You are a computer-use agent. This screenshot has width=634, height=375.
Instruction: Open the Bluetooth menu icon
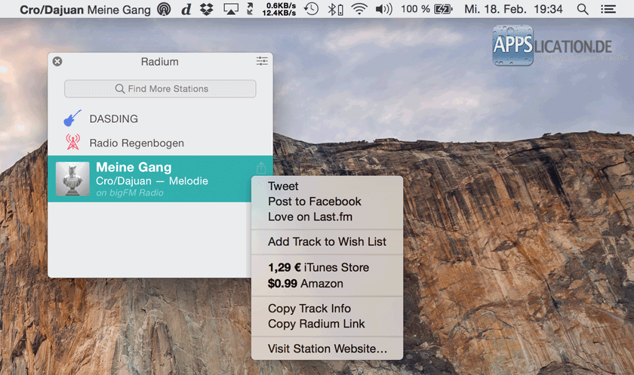click(335, 9)
